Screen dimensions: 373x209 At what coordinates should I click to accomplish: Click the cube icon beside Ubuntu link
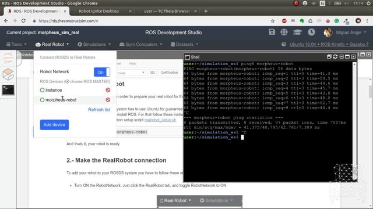click(284, 44)
